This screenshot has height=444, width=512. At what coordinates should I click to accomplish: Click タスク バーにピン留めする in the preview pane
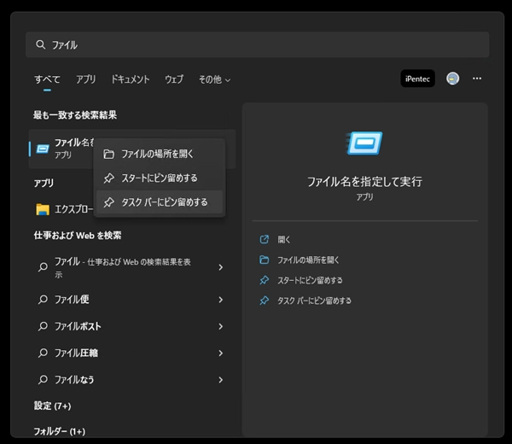[314, 301]
